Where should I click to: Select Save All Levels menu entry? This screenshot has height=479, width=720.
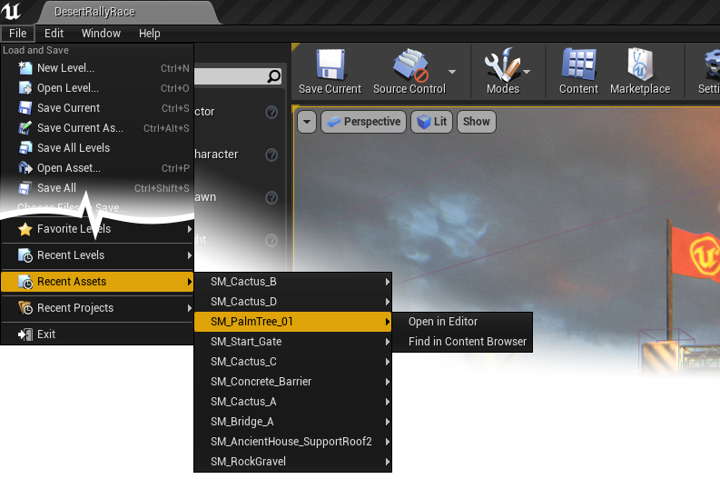[73, 148]
